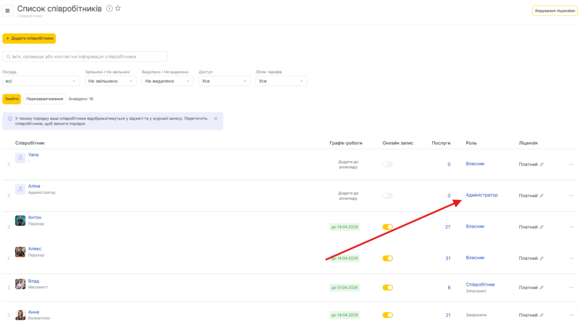Disable online booking toggle for Антон
Viewport: 578px width, 328px height.
pyautogui.click(x=387, y=227)
